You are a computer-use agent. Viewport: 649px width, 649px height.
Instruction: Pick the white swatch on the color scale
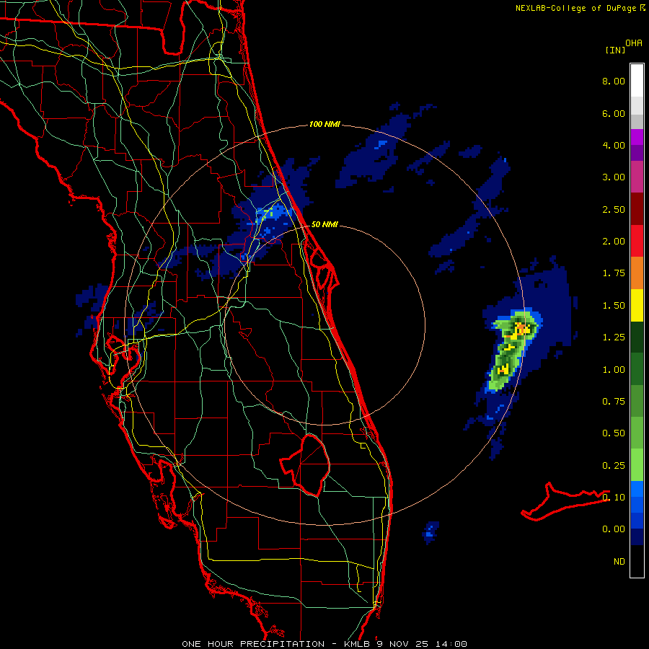[637, 81]
